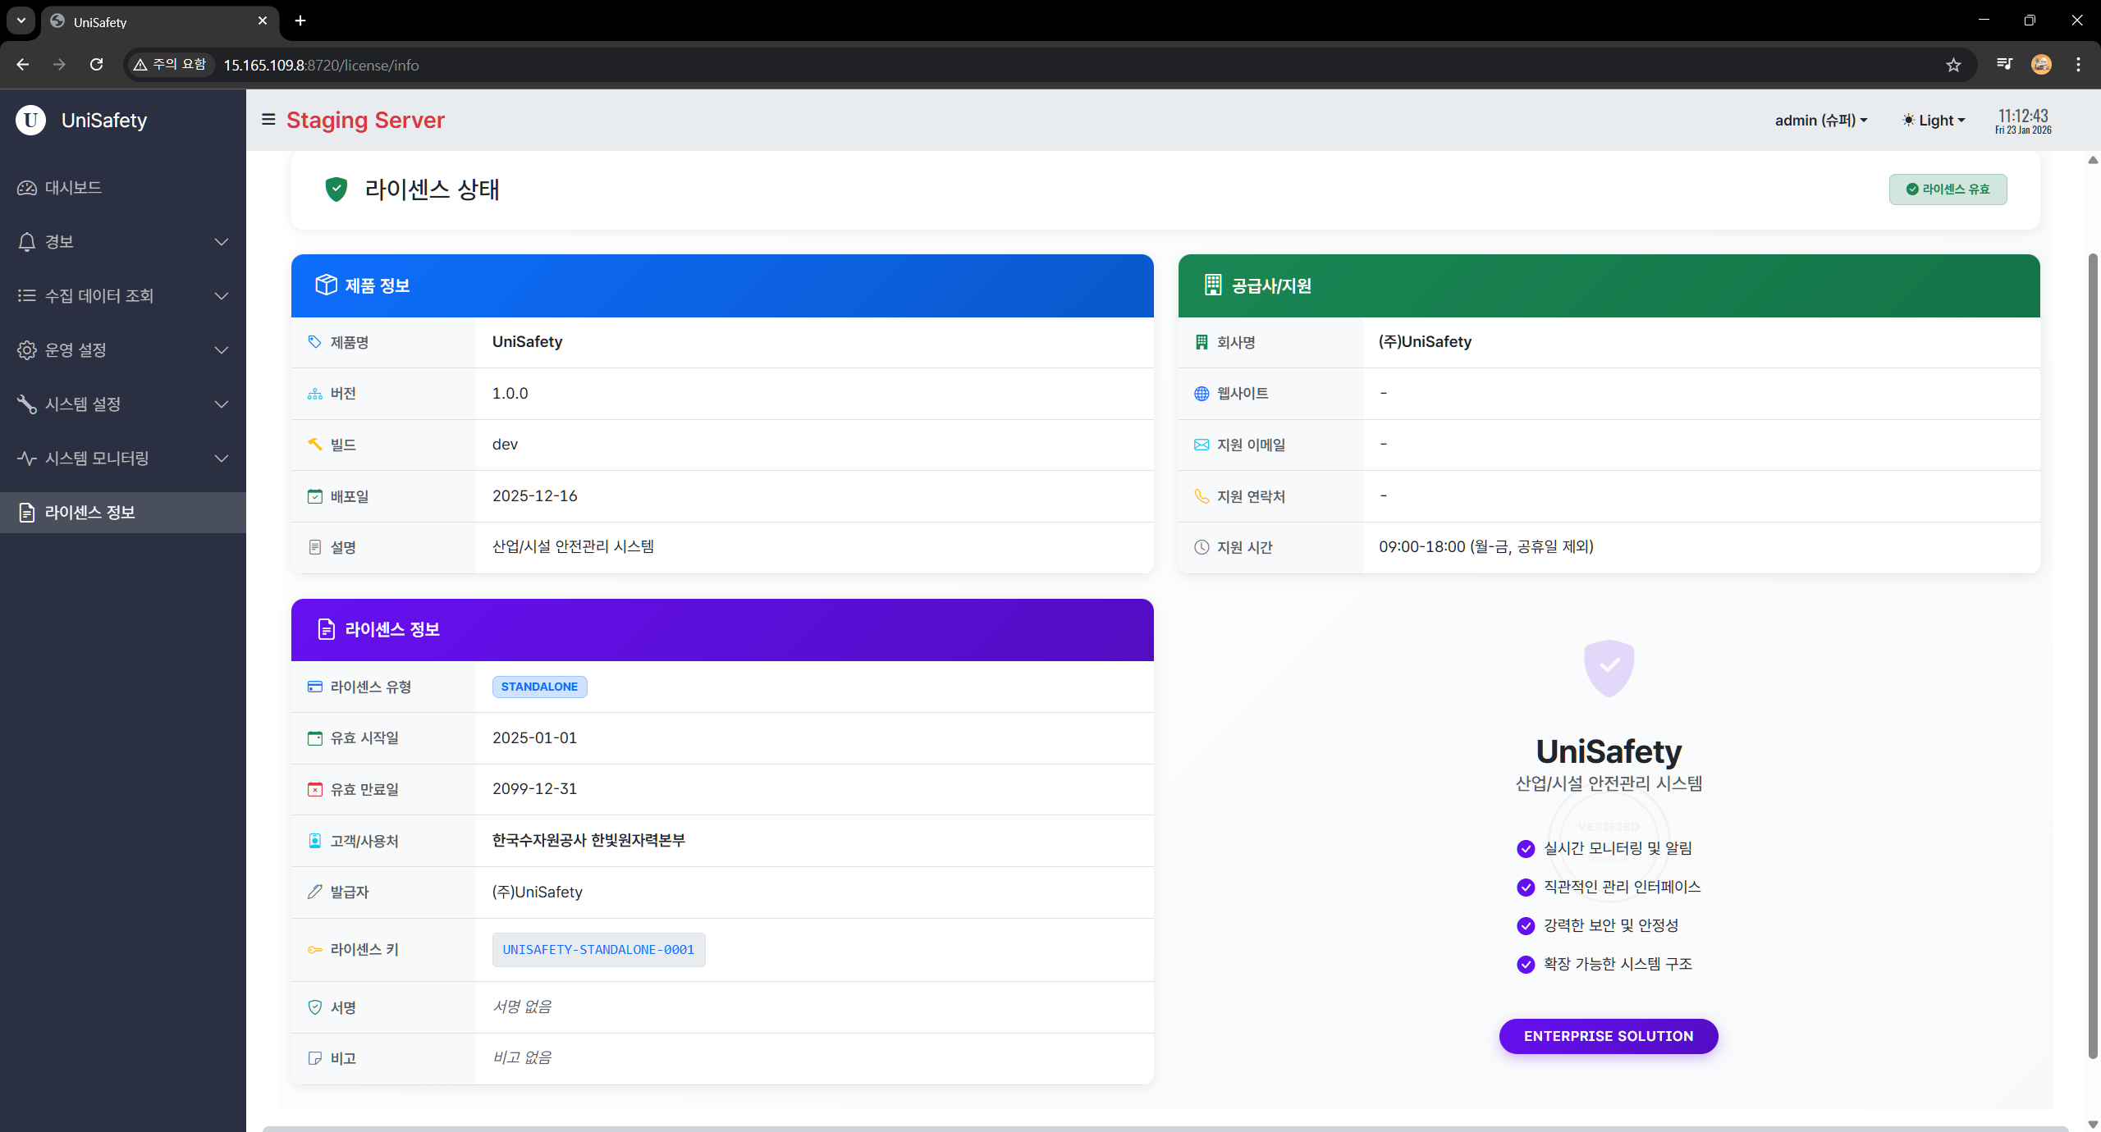Screen dimensions: 2101x1132
Task: Expand the 시스템 설정 sidebar menu
Action: [x=123, y=404]
